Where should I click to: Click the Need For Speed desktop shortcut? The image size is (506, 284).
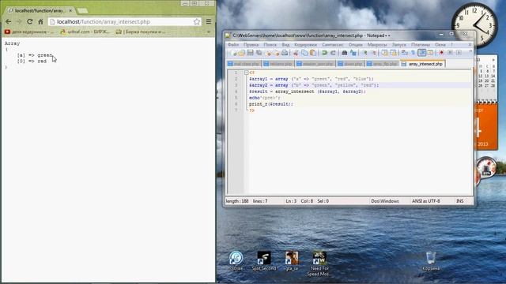[x=319, y=263]
